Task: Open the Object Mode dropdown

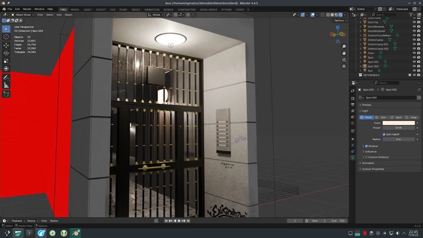Action: [22, 15]
